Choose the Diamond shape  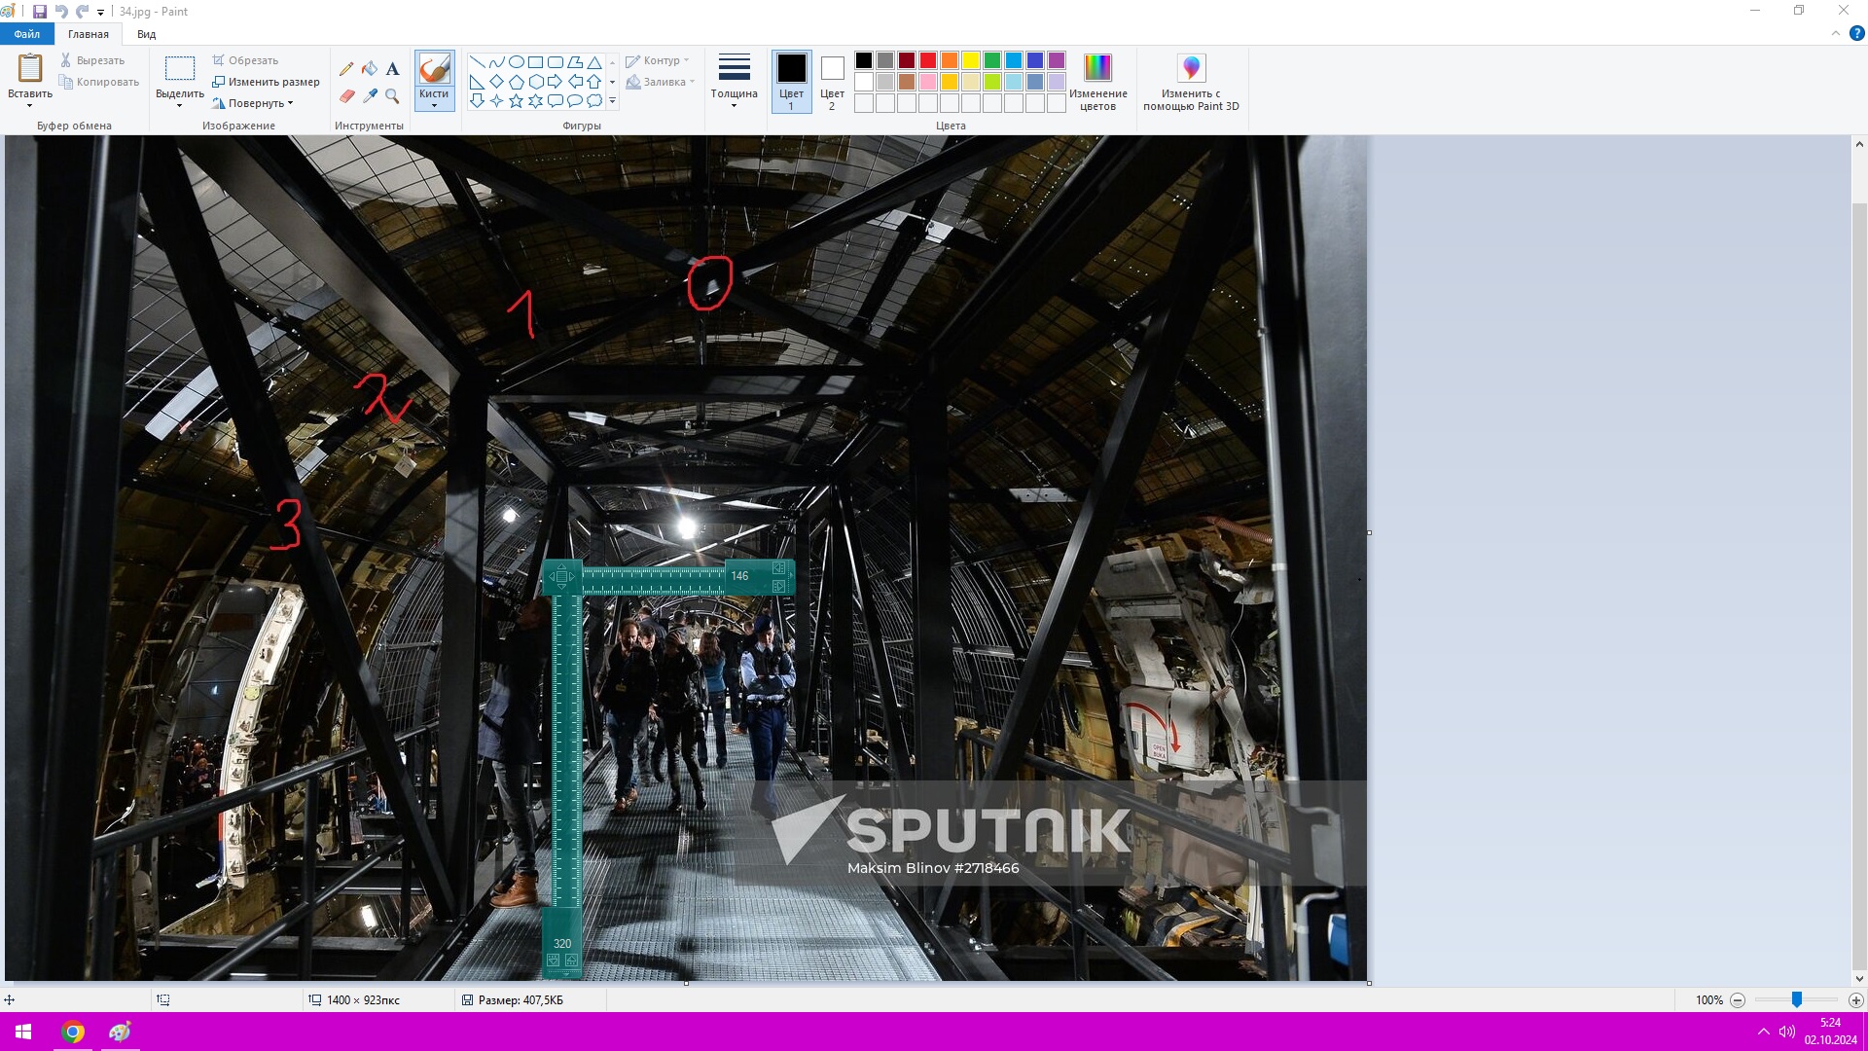[496, 81]
